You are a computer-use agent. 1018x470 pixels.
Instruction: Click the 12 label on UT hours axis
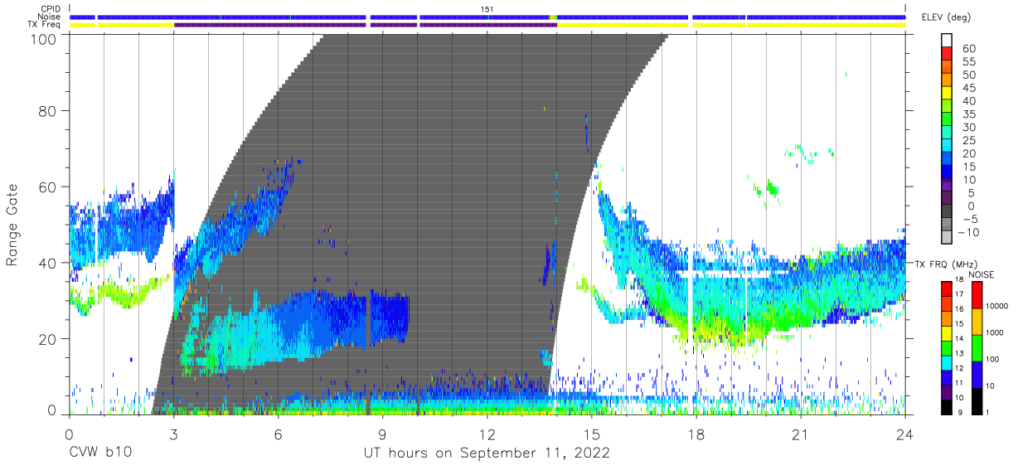pos(487,434)
